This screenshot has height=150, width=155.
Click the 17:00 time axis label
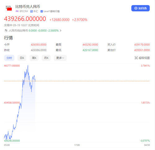(x=77, y=145)
